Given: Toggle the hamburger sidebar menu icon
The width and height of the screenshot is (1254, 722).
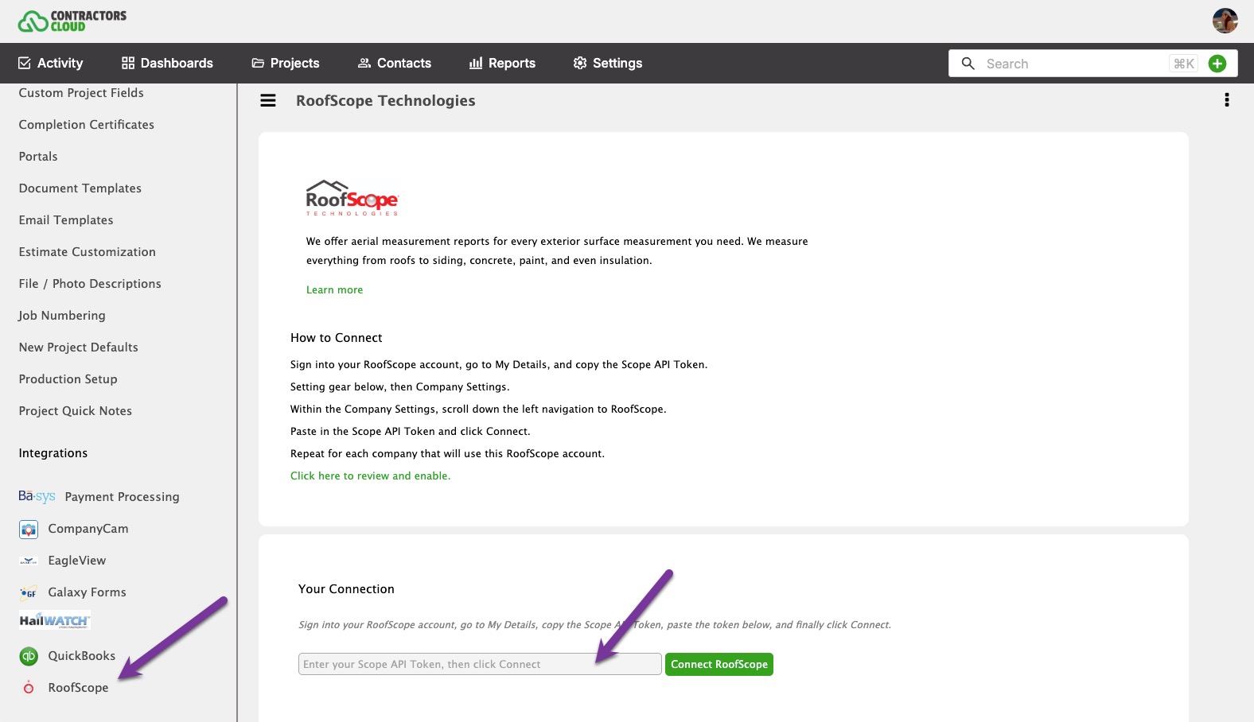Looking at the screenshot, I should click(x=268, y=101).
